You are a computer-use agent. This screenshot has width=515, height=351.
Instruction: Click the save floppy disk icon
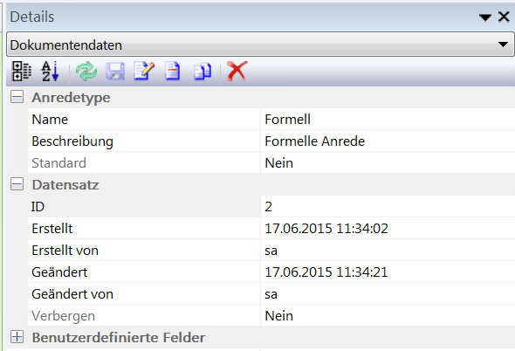tap(115, 71)
